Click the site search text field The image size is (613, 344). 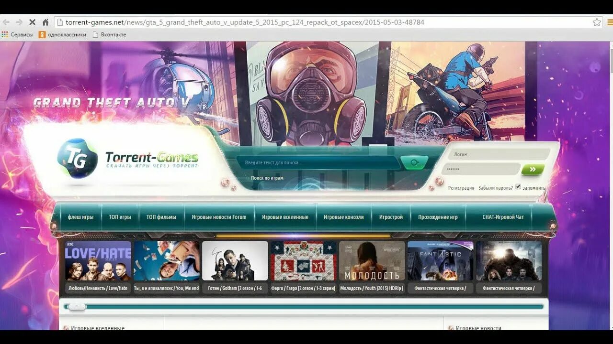point(318,162)
